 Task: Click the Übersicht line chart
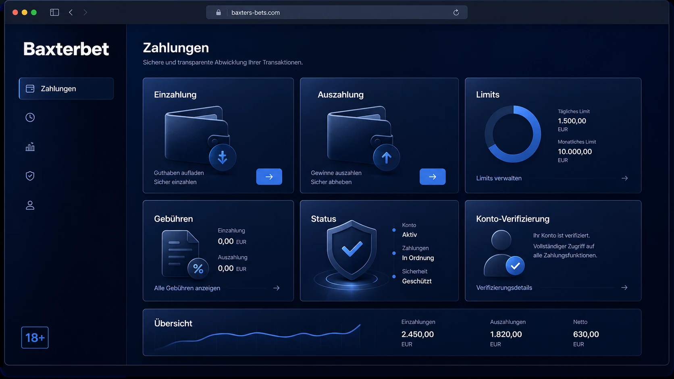258,336
